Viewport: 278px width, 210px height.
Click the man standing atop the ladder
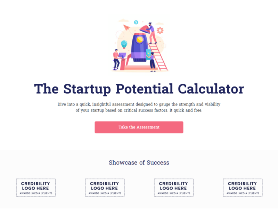click(x=152, y=31)
